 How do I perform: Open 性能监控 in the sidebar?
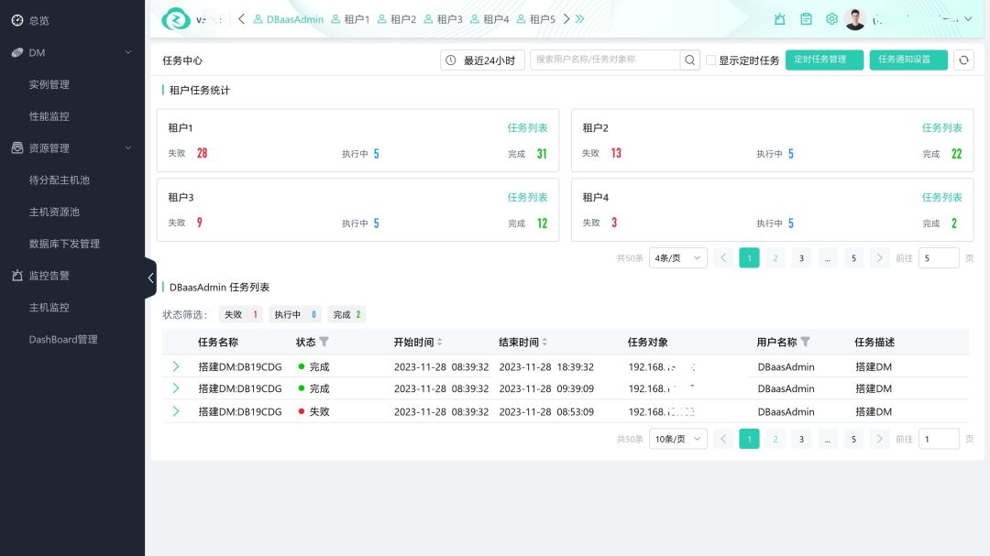click(49, 116)
